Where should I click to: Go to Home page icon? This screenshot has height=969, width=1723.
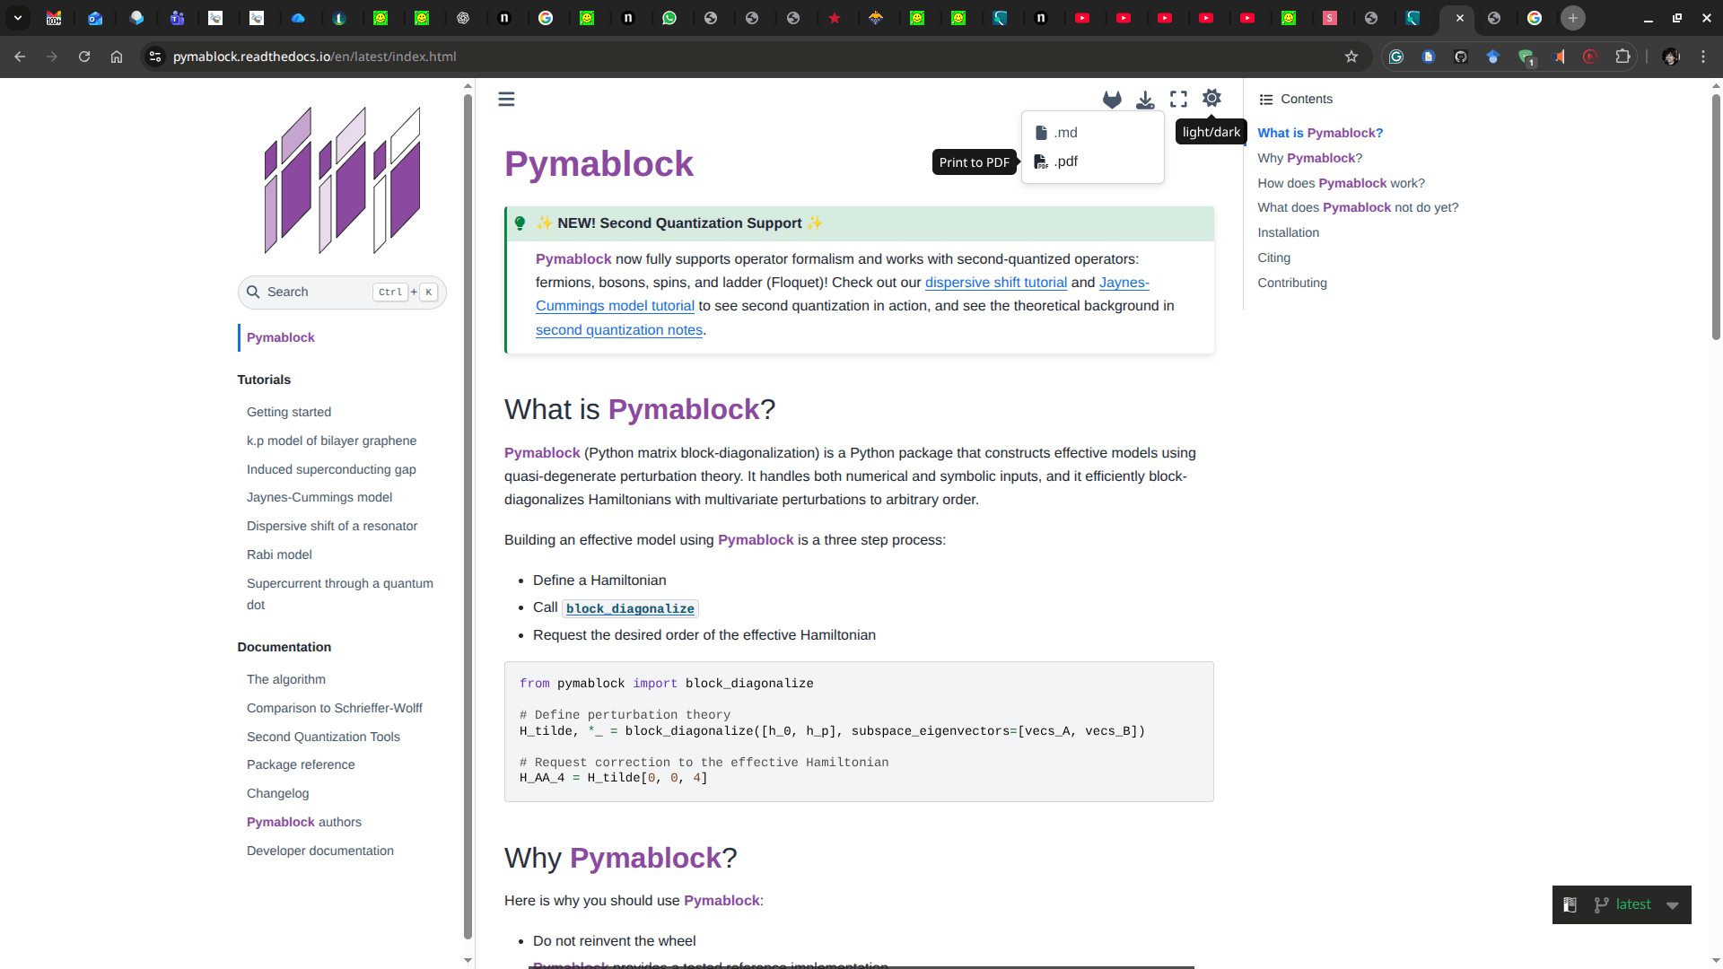[117, 57]
